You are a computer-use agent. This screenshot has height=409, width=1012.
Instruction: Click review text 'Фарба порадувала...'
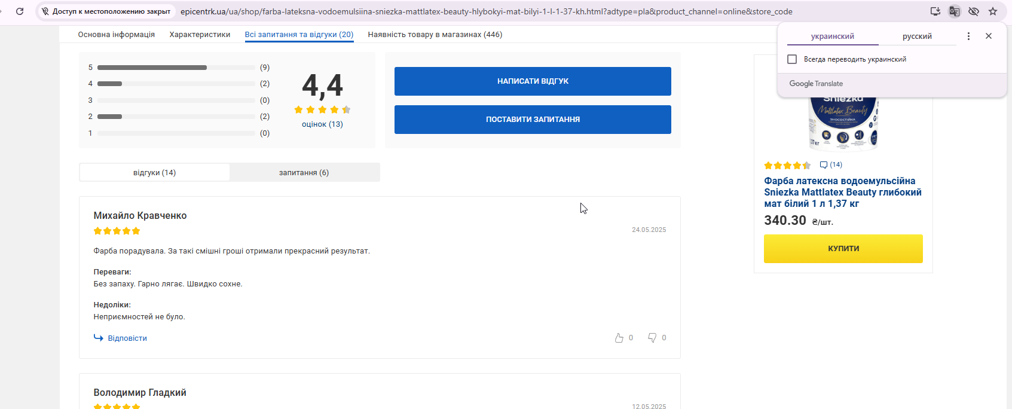click(x=232, y=251)
